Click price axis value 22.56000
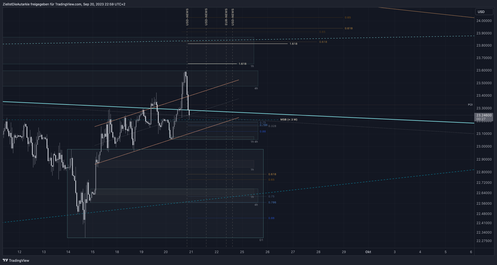Viewport: 497px width, 265px height. point(484,204)
